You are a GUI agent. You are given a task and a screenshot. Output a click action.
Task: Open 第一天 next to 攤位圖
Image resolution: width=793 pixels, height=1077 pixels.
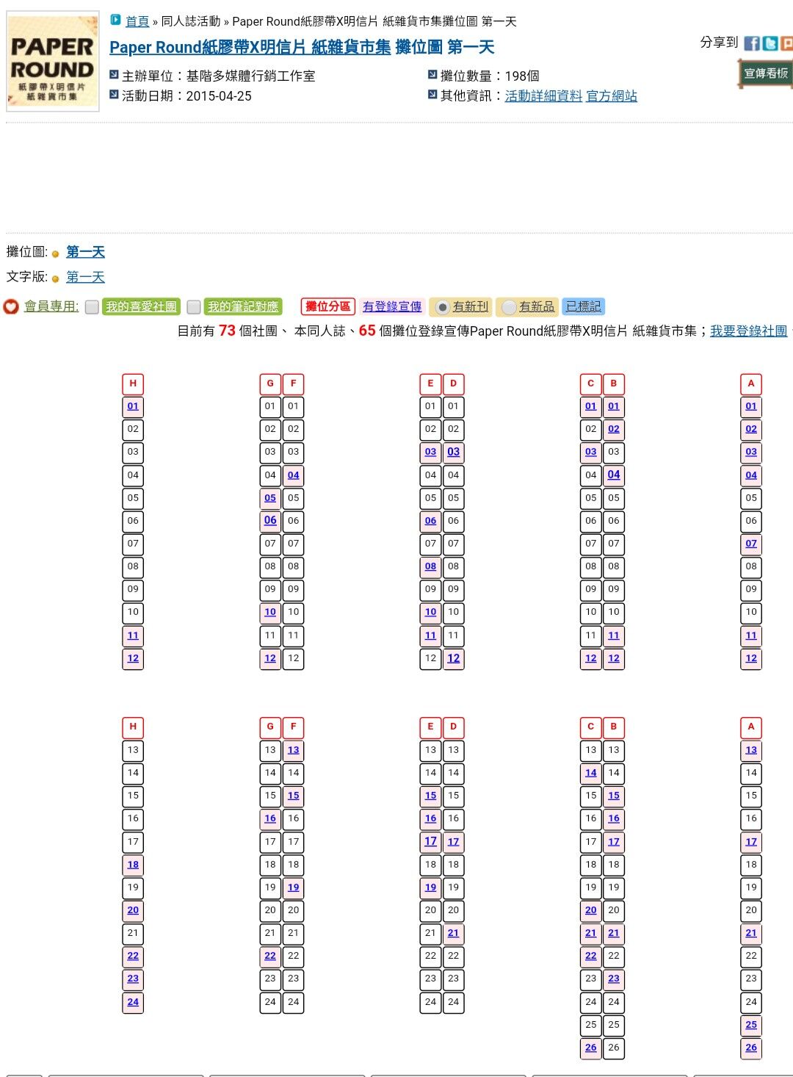coord(85,252)
